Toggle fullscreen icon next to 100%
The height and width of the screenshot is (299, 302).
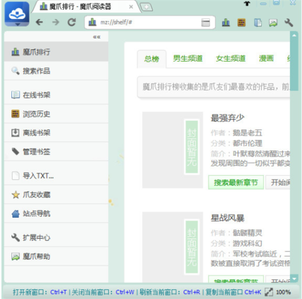[269, 291]
